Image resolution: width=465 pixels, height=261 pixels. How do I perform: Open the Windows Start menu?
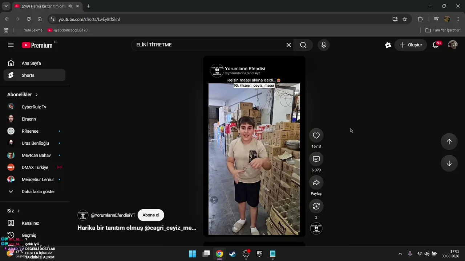pyautogui.click(x=193, y=254)
